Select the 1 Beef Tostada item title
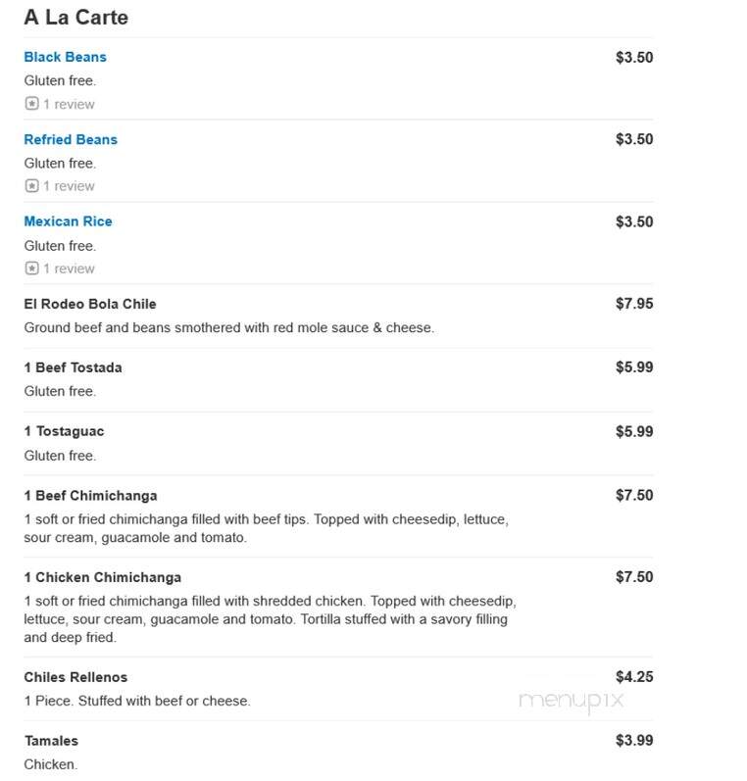 [x=74, y=367]
